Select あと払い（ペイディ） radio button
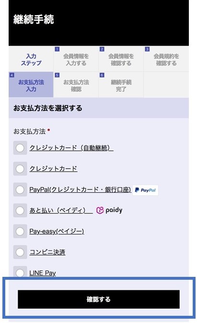Image resolution: width=197 pixels, height=323 pixels. pyautogui.click(x=20, y=211)
